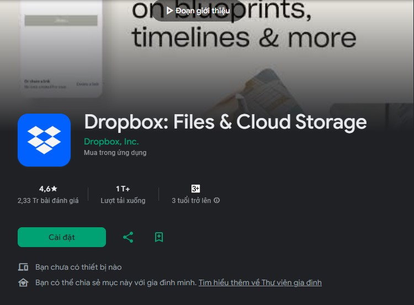
Task: Click the green "Cài đặt" install button
Action: click(x=62, y=237)
